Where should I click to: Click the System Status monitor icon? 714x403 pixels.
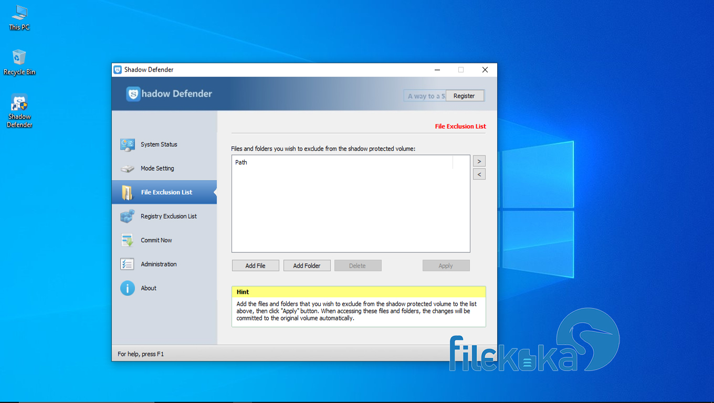(128, 145)
